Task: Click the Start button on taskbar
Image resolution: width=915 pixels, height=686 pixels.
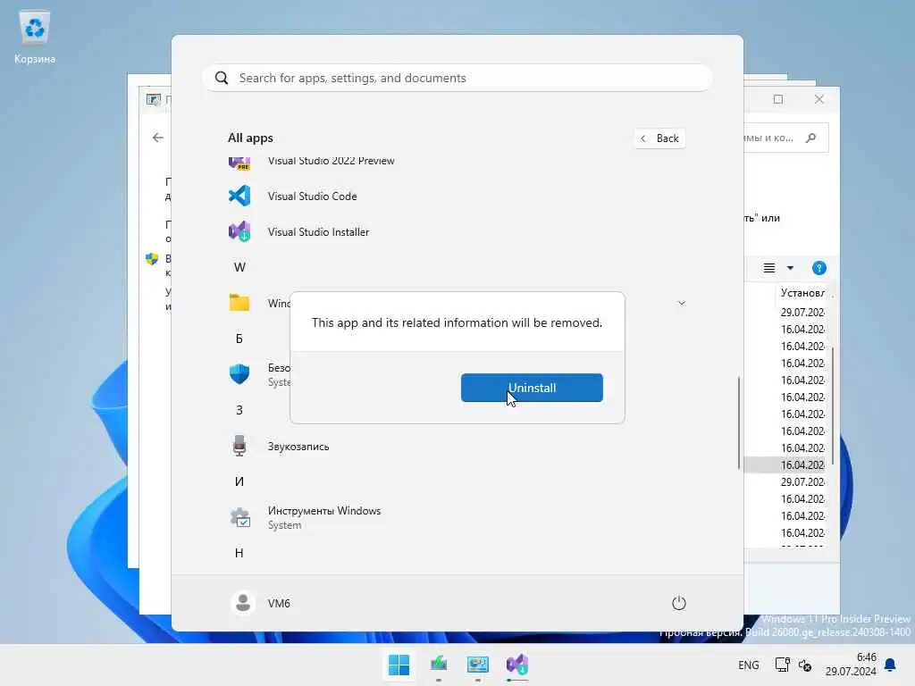Action: (399, 665)
